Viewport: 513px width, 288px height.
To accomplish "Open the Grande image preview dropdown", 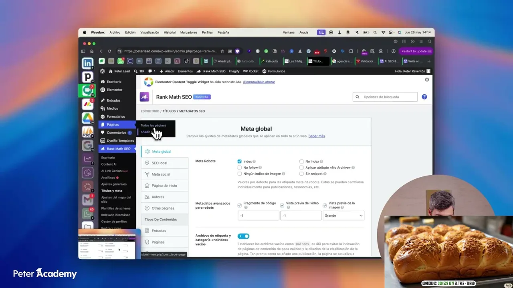I will tap(343, 216).
